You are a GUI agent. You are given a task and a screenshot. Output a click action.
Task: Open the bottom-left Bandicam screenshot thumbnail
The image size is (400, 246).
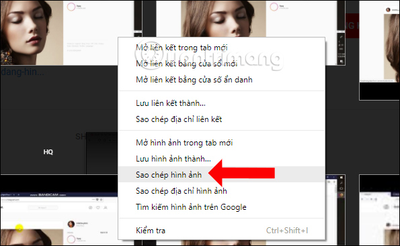point(58,210)
